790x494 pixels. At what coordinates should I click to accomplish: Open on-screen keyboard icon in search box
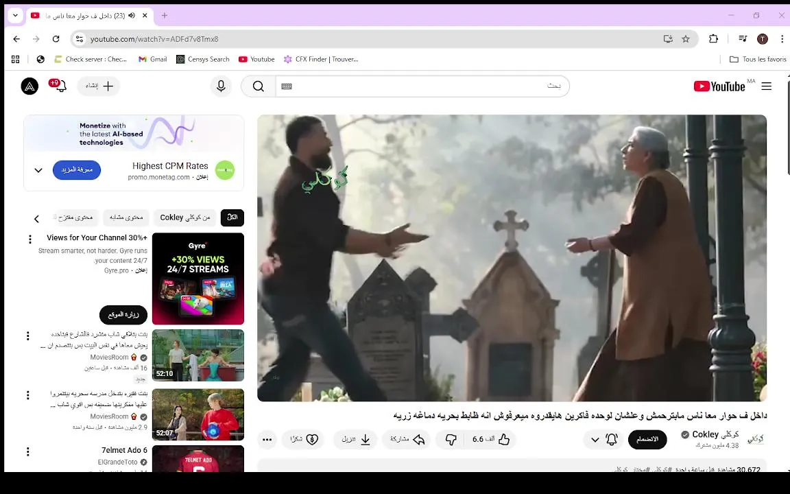point(287,86)
